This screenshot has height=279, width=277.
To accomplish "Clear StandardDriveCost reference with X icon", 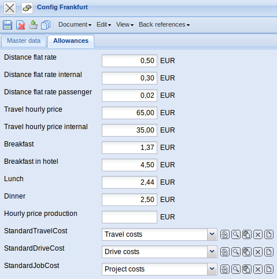I will coord(258,252).
